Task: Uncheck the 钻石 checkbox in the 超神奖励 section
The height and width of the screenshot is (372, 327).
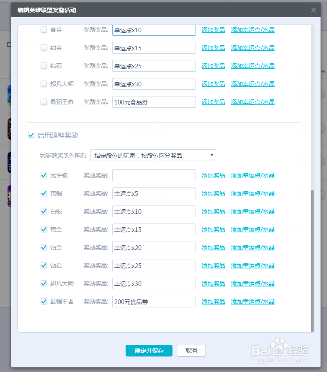Action: tap(44, 265)
